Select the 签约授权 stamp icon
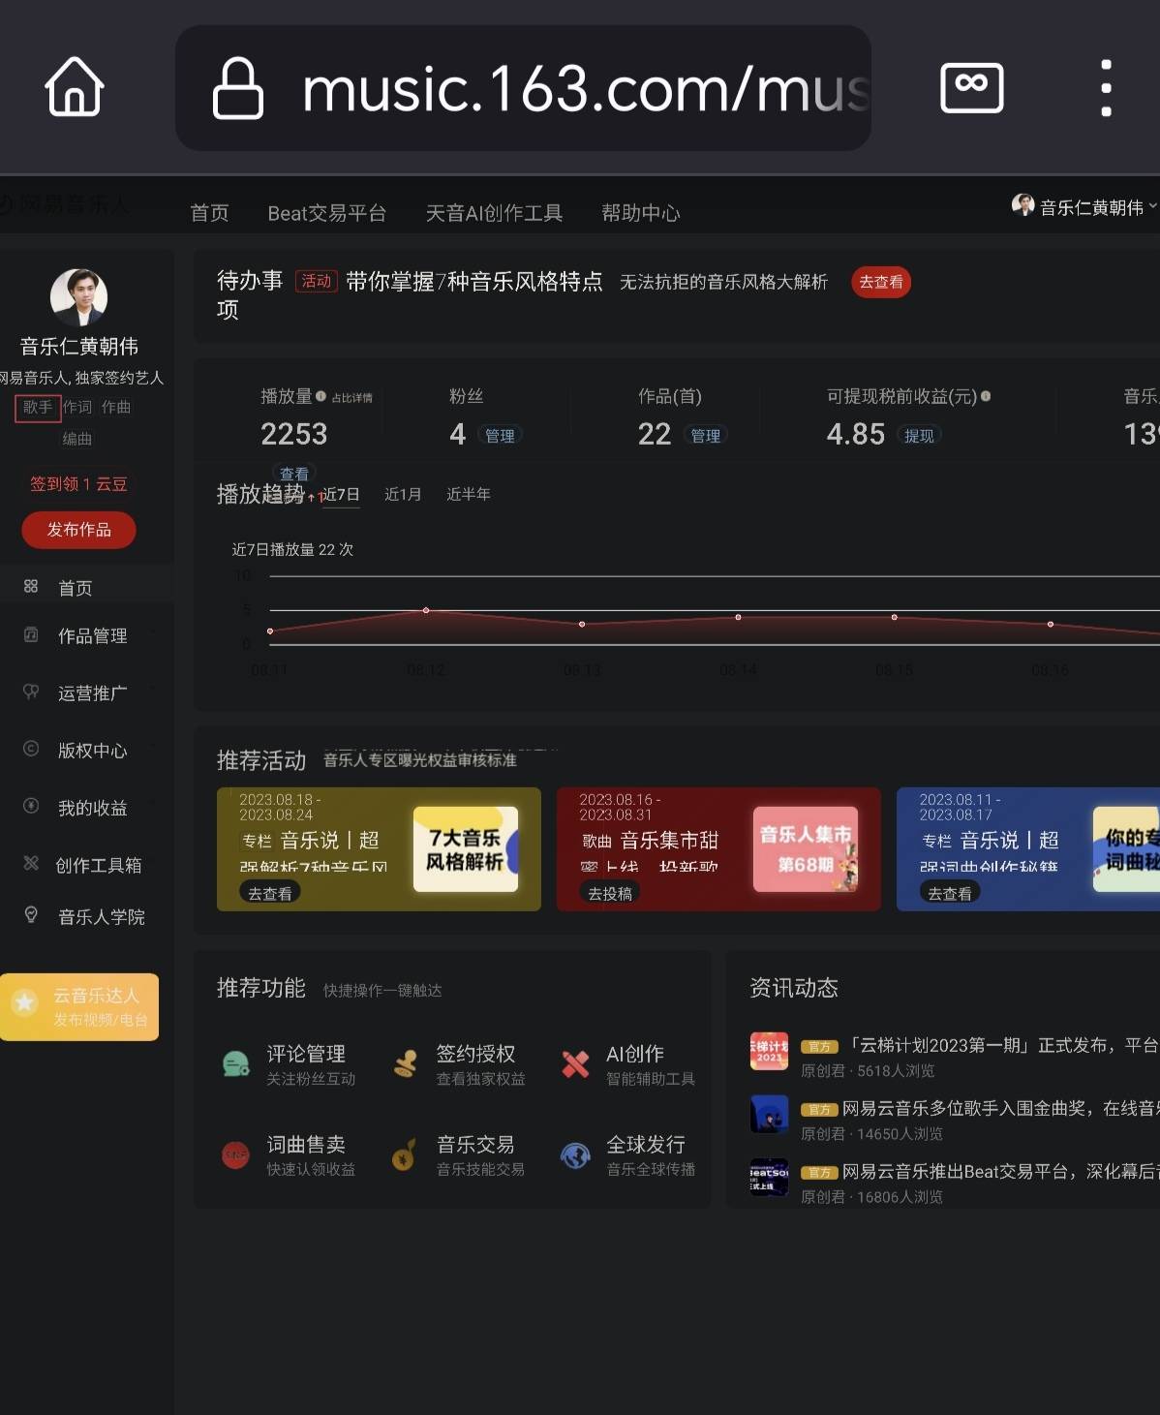The image size is (1160, 1415). (406, 1063)
